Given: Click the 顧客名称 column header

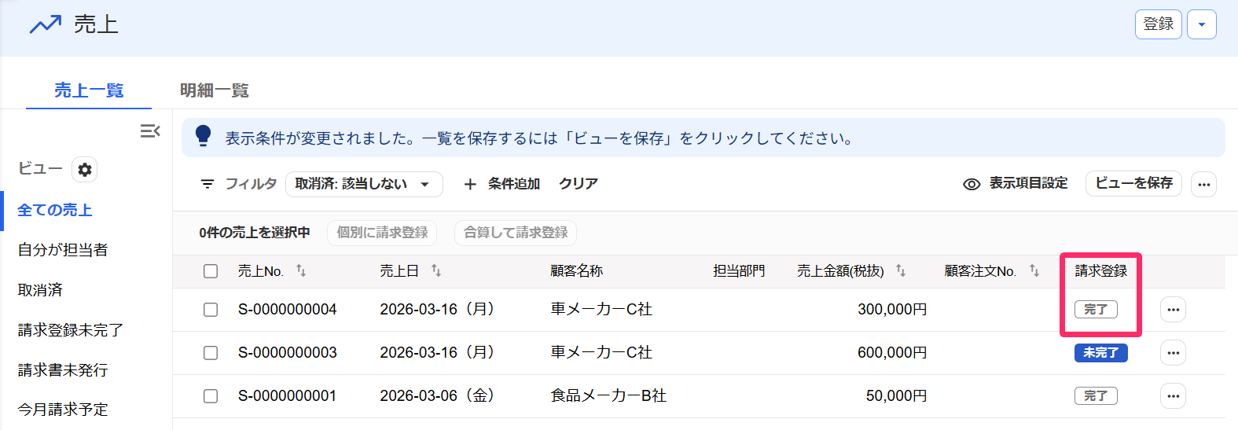Looking at the screenshot, I should [577, 271].
